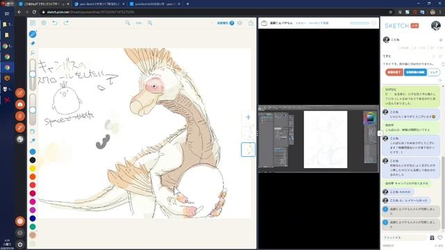The height and width of the screenshot is (250, 445).
Task: Zoom out of the canvas
Action: pos(128,23)
